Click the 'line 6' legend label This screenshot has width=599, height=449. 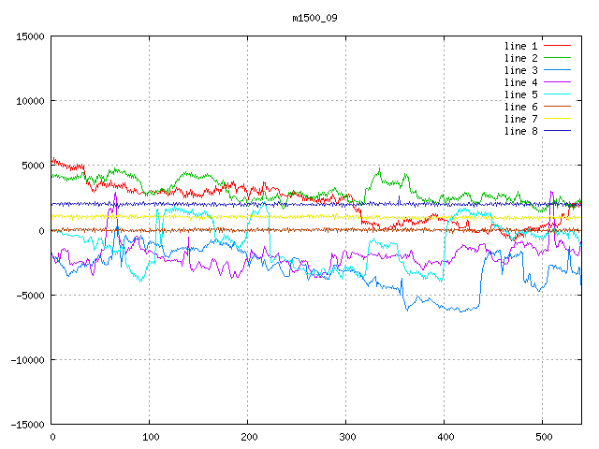(520, 107)
